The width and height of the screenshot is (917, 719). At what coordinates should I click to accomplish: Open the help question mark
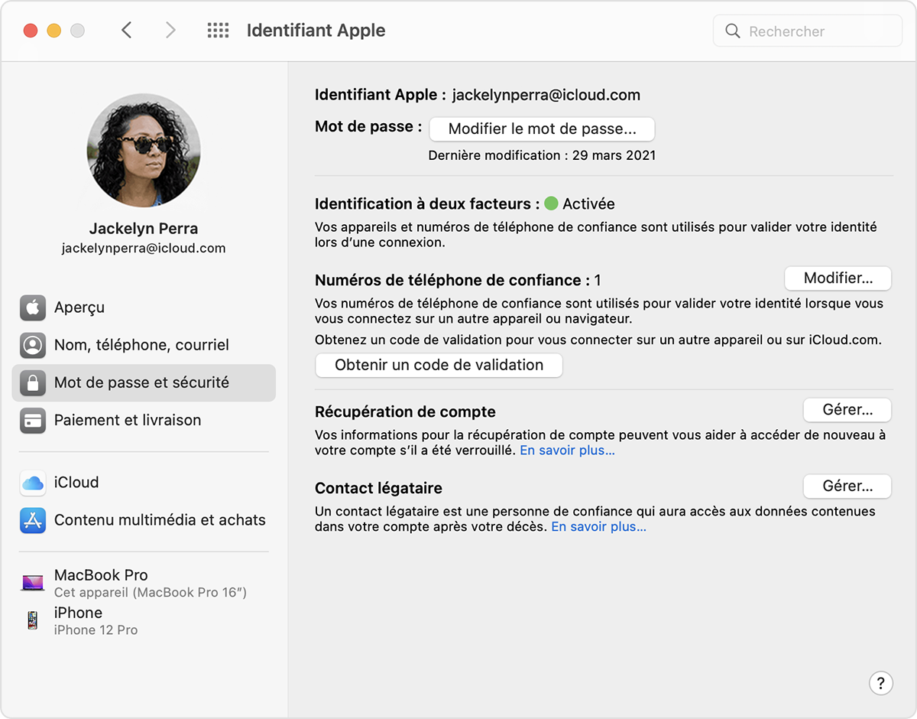tap(881, 683)
